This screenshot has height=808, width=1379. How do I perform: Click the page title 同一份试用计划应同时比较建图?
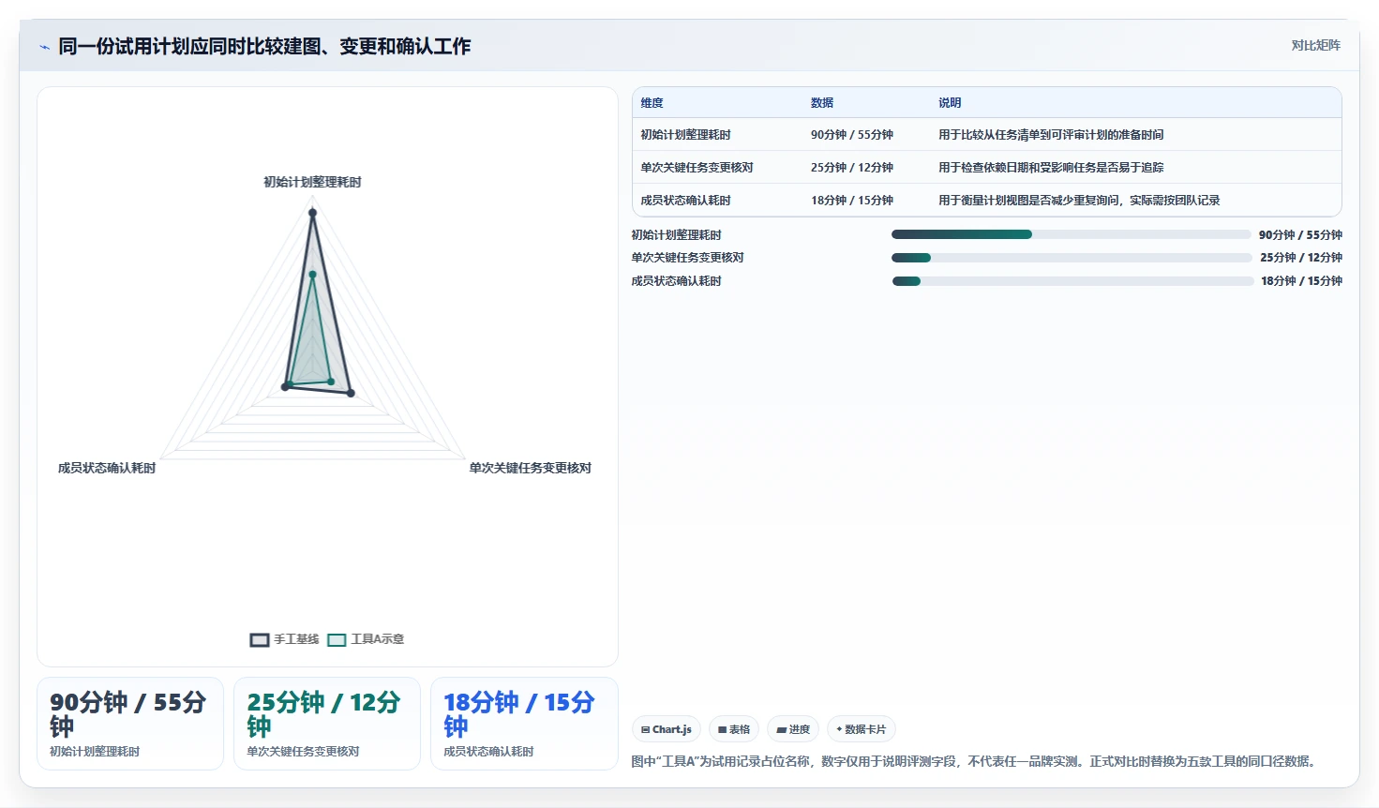(264, 46)
